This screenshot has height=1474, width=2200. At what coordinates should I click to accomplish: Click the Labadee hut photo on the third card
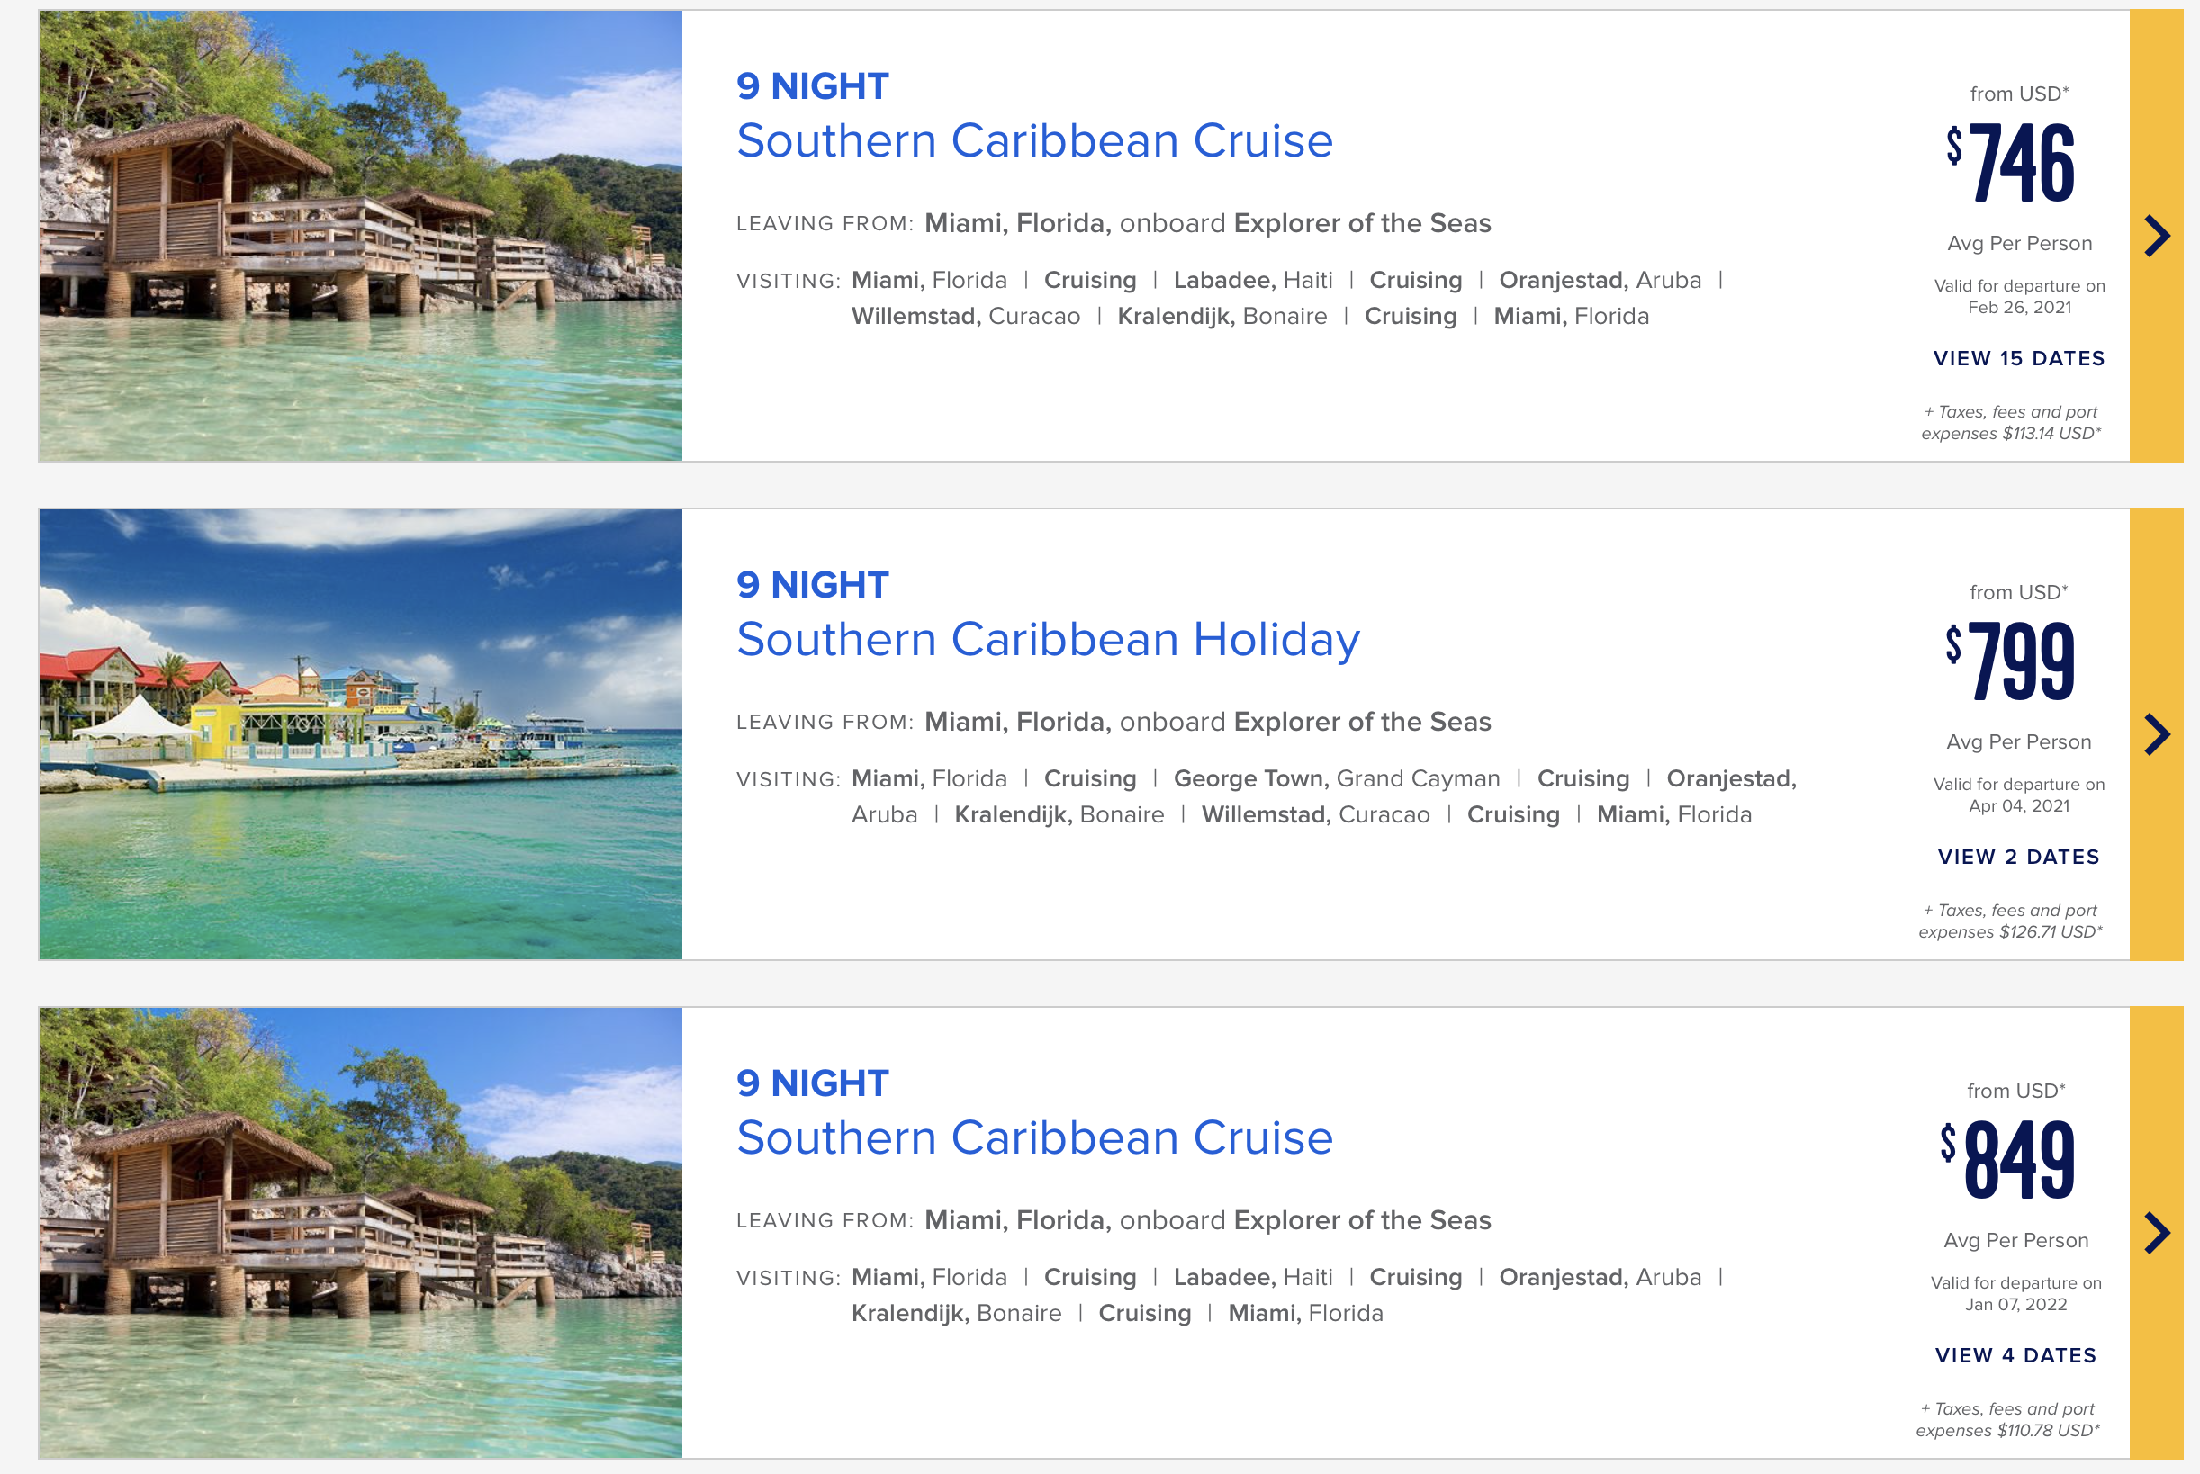[x=361, y=1233]
